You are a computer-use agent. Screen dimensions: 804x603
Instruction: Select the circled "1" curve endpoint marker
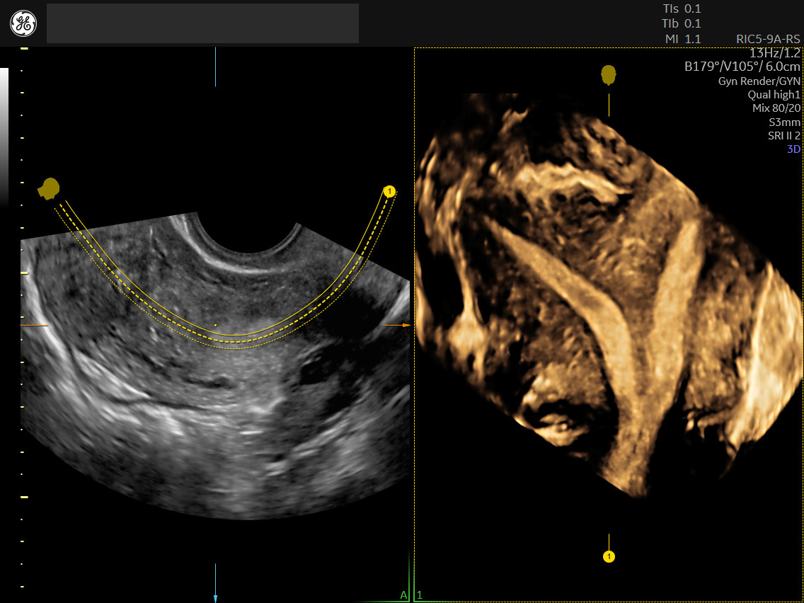click(x=389, y=190)
